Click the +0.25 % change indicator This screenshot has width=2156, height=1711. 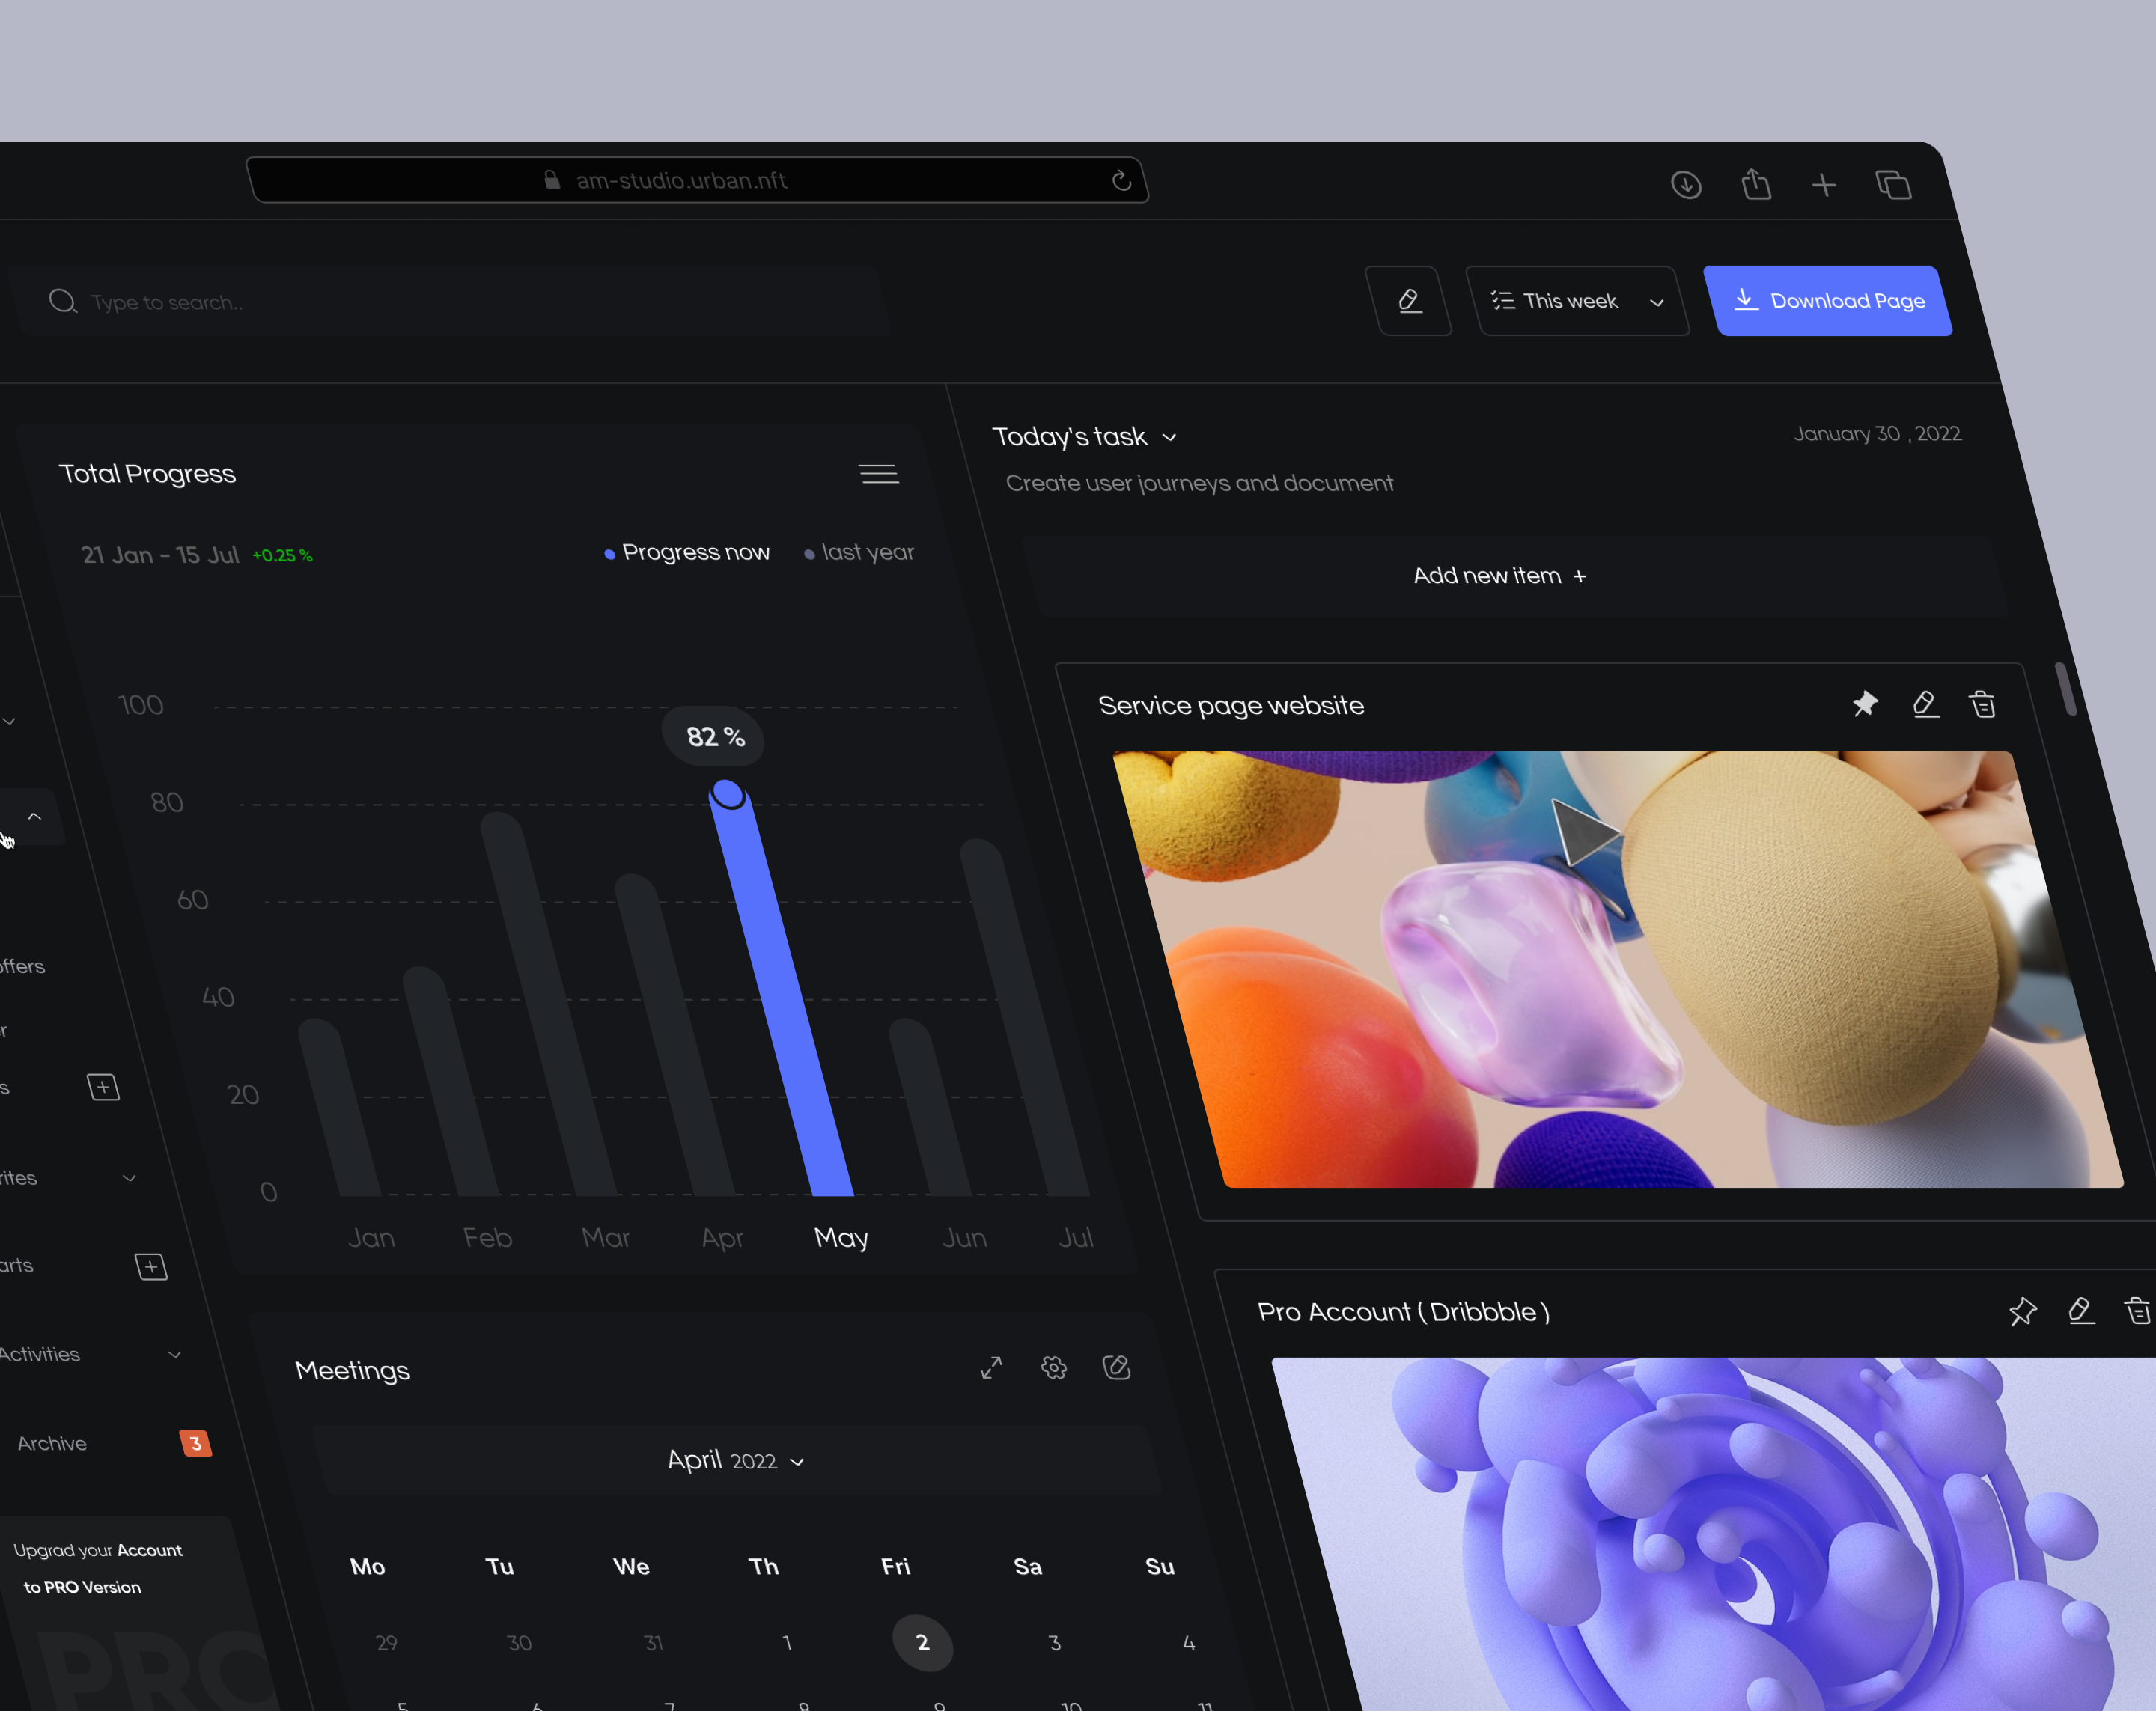282,556
